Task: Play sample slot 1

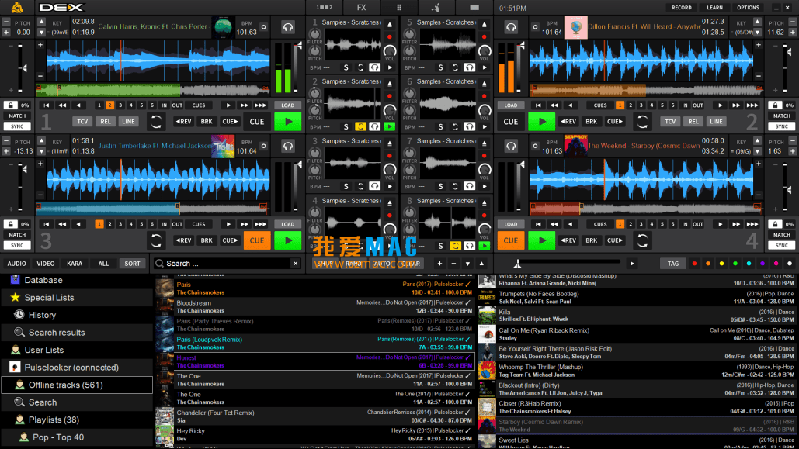Action: (x=390, y=67)
